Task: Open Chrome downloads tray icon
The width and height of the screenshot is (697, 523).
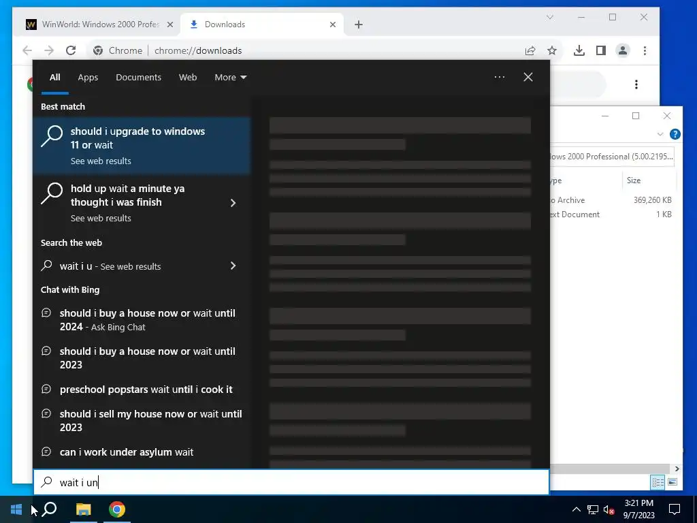Action: click(579, 50)
